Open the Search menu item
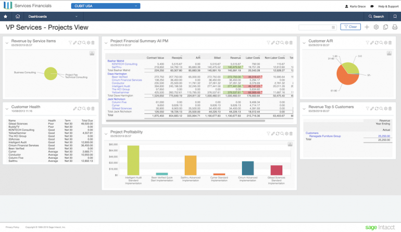The image size is (401, 232). click(375, 17)
